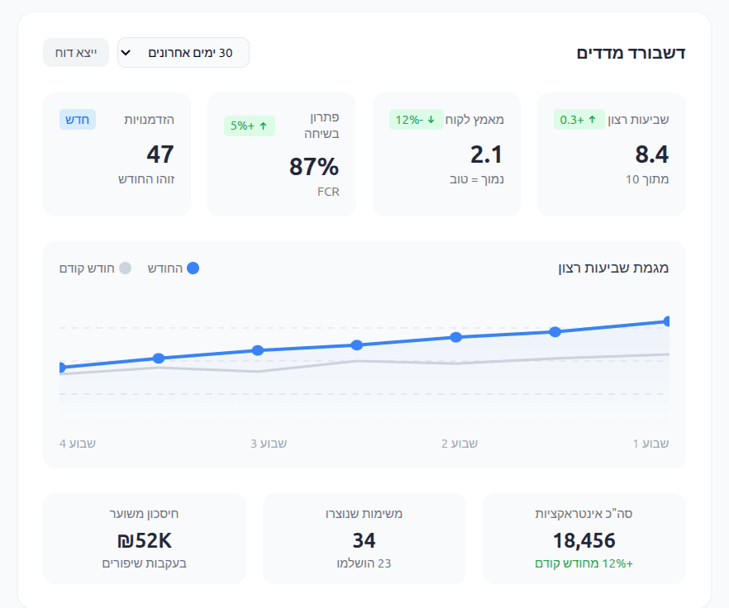Click the ₪52K estimated savings value
729x608 pixels.
coord(145,540)
